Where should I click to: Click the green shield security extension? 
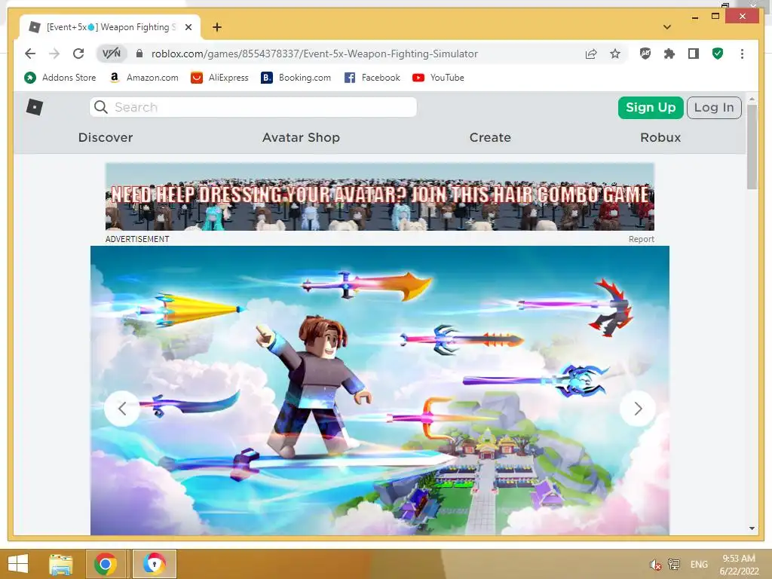click(718, 54)
